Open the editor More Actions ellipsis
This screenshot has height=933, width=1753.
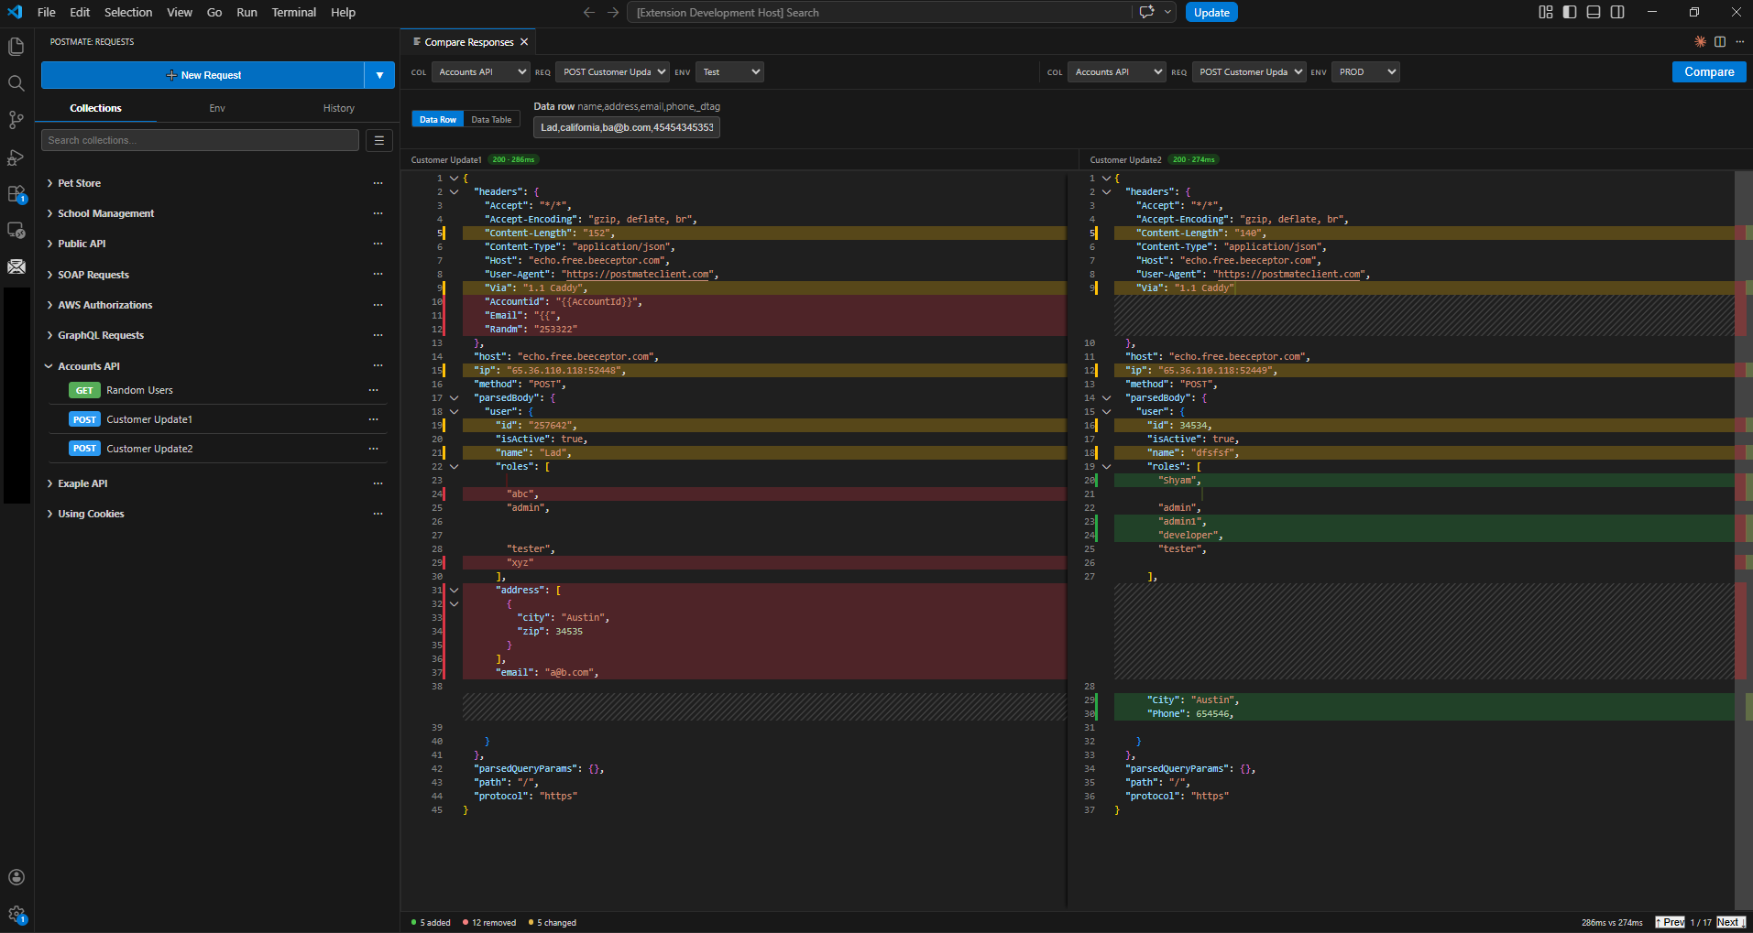(x=1739, y=42)
